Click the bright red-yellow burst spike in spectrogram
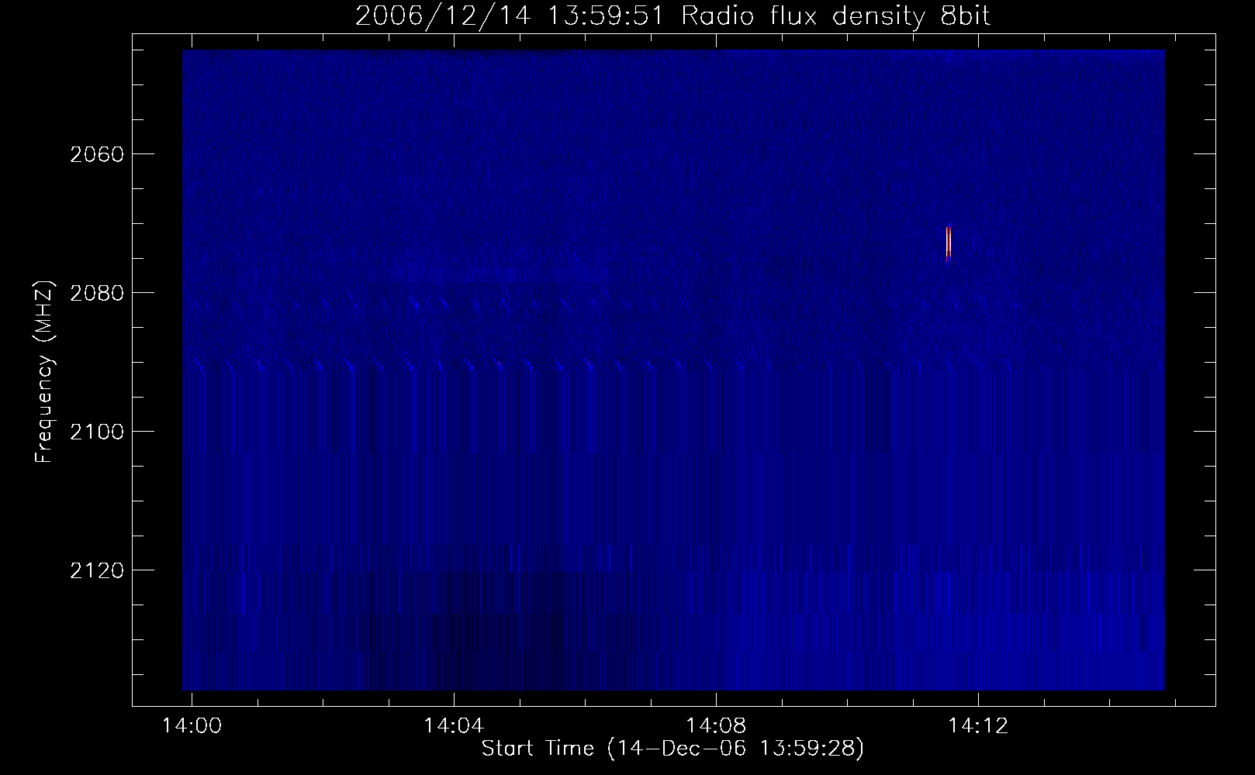1255x775 pixels. pos(948,243)
